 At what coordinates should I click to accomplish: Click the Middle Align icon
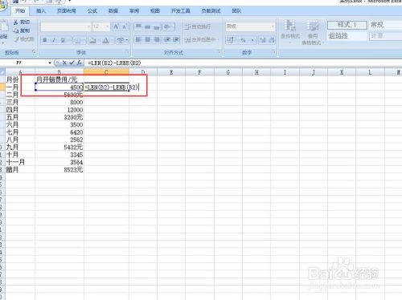click(x=148, y=26)
